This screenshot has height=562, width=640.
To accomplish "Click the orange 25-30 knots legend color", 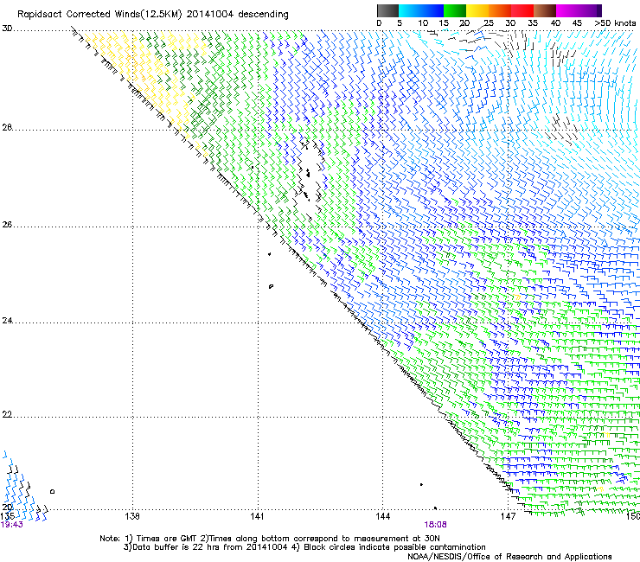I will pyautogui.click(x=500, y=10).
